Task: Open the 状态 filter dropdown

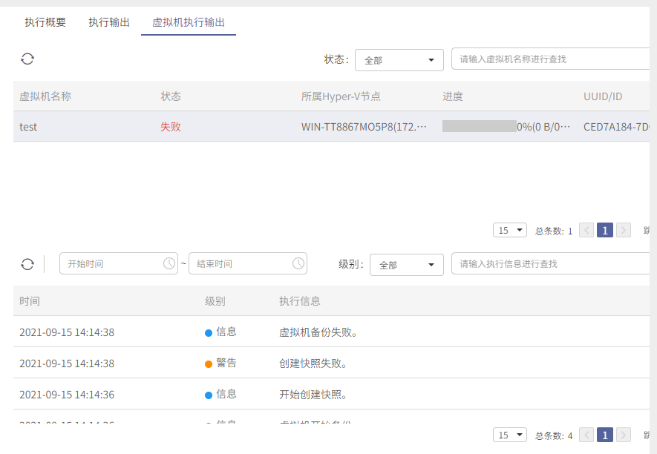Action: pyautogui.click(x=399, y=60)
